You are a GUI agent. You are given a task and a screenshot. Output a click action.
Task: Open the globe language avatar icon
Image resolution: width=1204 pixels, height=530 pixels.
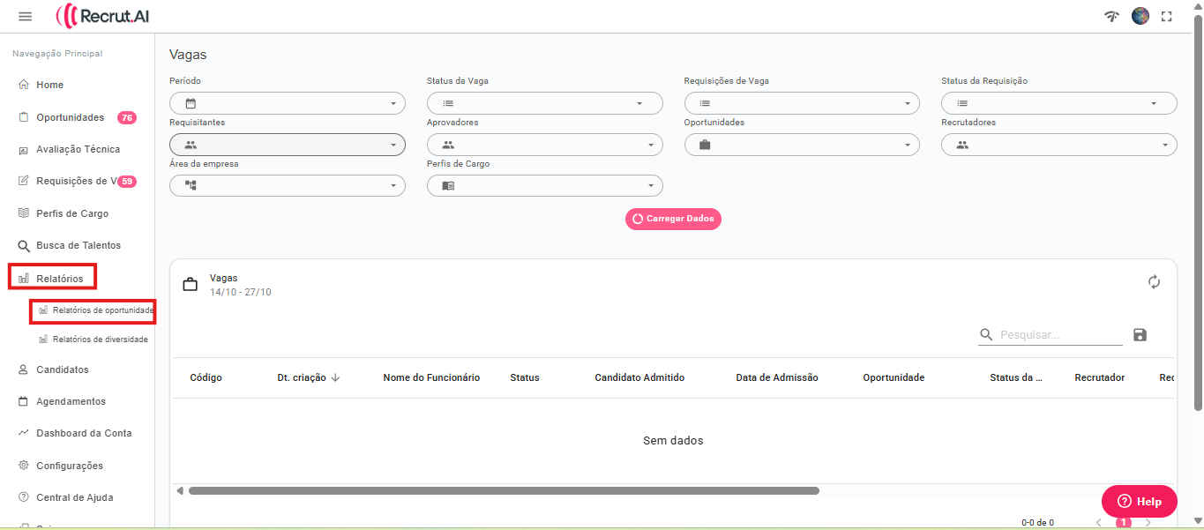[1140, 16]
